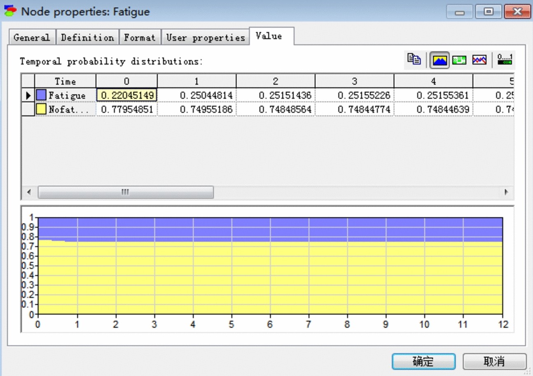The height and width of the screenshot is (376, 533).
Task: Click the 确定 confirm button
Action: (x=423, y=362)
